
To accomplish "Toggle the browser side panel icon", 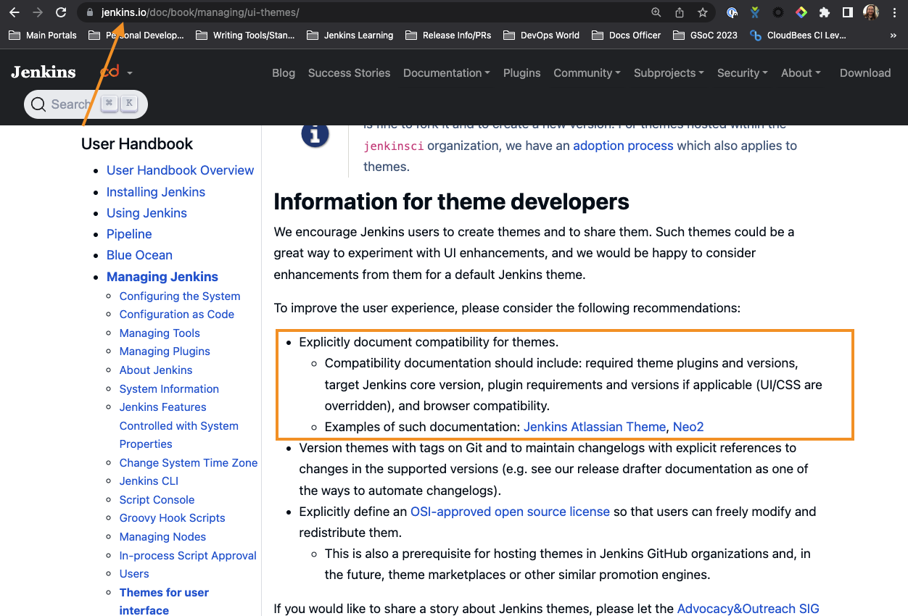I will coord(847,12).
